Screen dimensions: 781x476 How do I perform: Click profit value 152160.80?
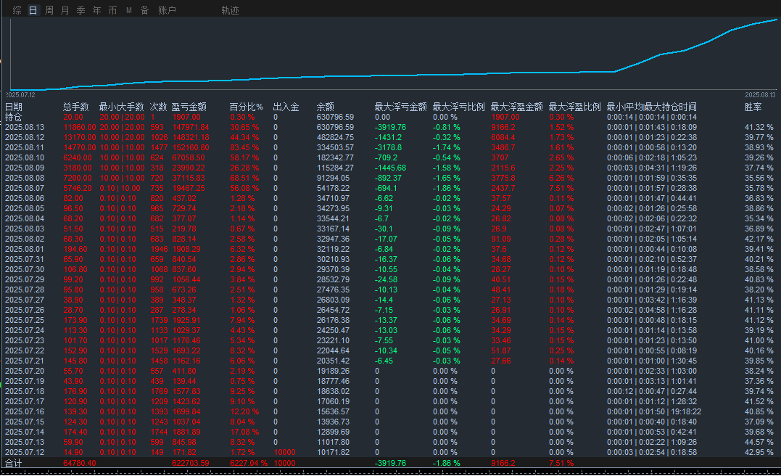[191, 147]
